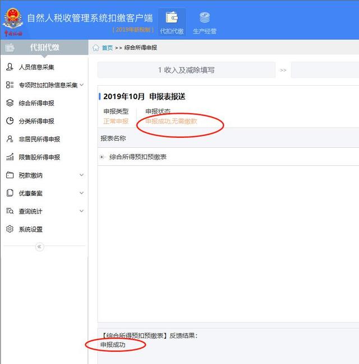
Task: Open the 生产经营 coins icon in header
Action: [x=205, y=17]
